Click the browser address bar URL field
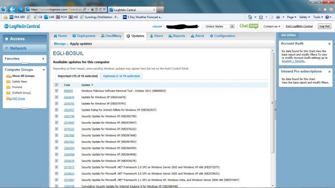335x188 pixels. click(x=56, y=10)
